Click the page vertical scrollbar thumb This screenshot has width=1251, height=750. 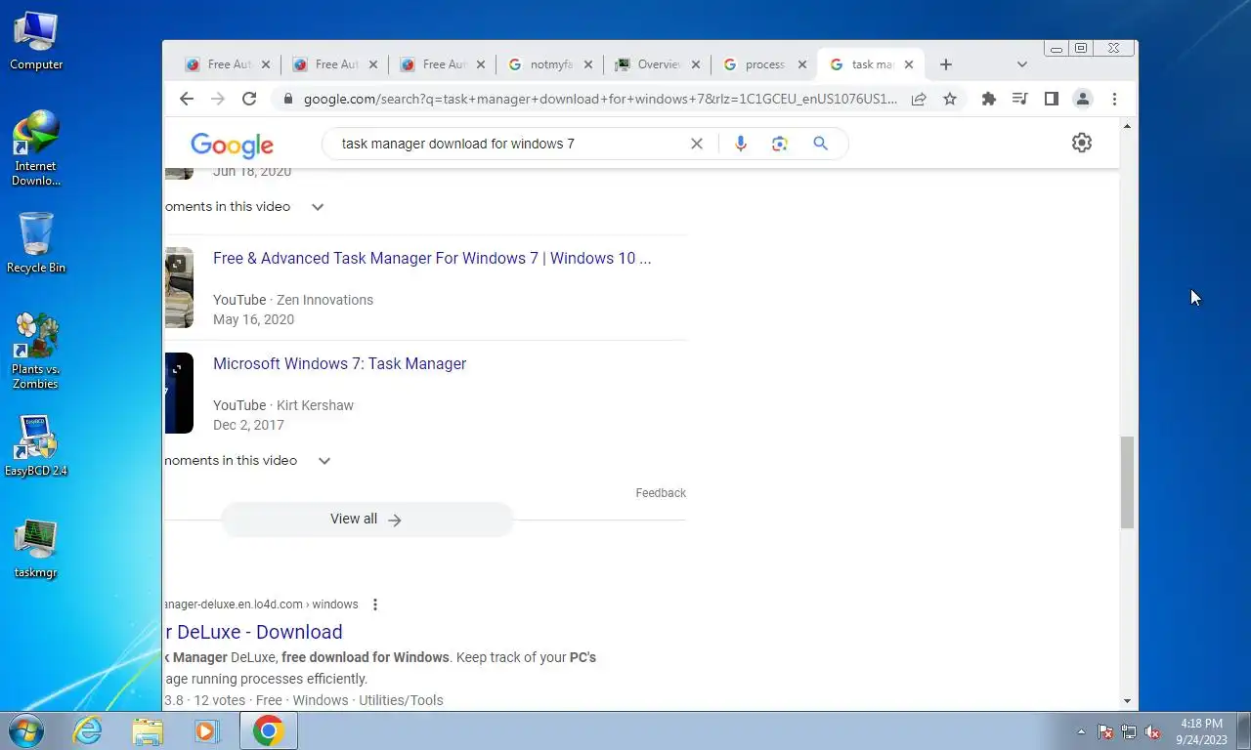click(x=1127, y=482)
